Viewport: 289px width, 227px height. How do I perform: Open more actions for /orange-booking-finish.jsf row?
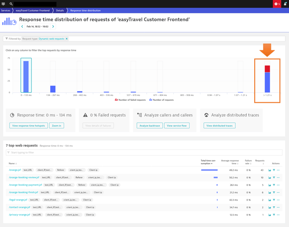point(278,192)
